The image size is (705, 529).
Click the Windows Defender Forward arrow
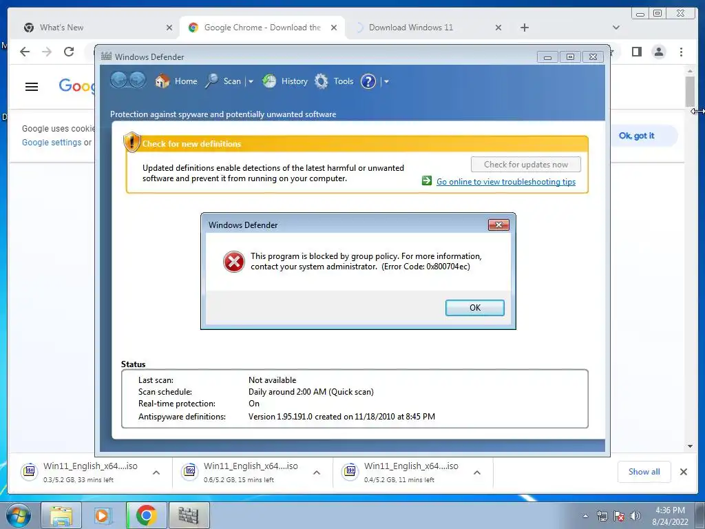[x=137, y=81]
